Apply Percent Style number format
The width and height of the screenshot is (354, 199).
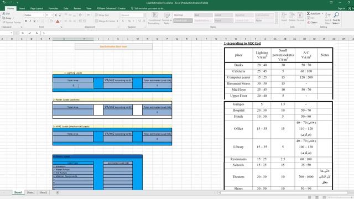(129, 21)
